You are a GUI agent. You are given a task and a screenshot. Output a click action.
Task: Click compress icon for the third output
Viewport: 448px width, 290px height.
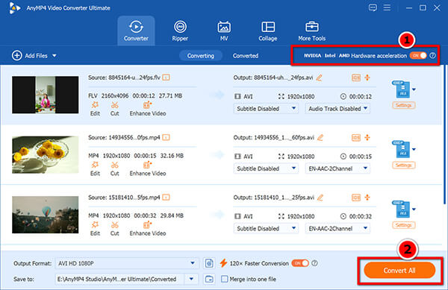coord(367,197)
